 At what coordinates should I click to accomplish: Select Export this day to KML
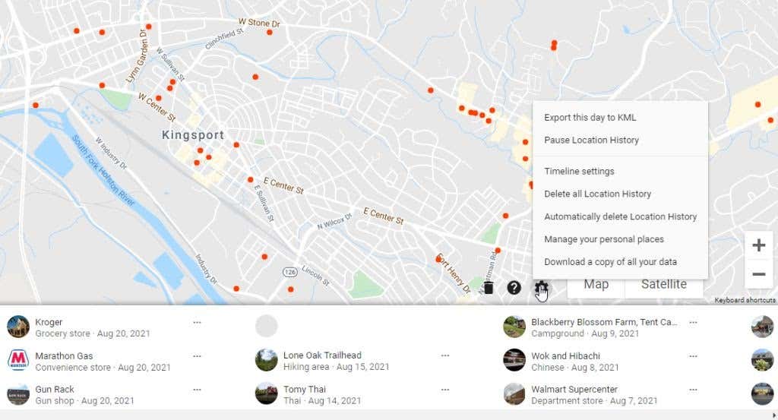(x=590, y=118)
